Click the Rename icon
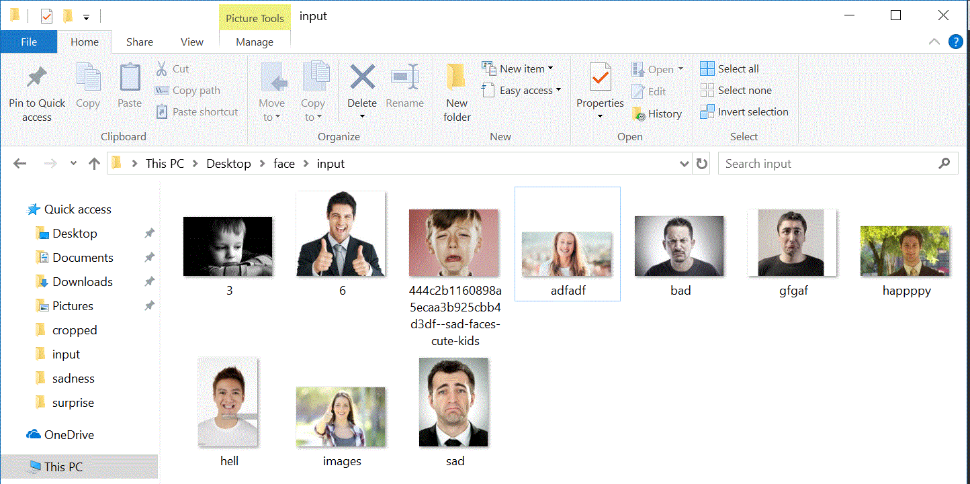Image resolution: width=970 pixels, height=484 pixels. click(405, 77)
